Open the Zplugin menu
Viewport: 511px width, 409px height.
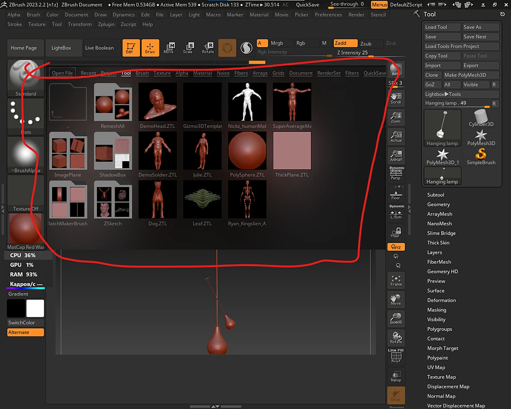point(106,24)
